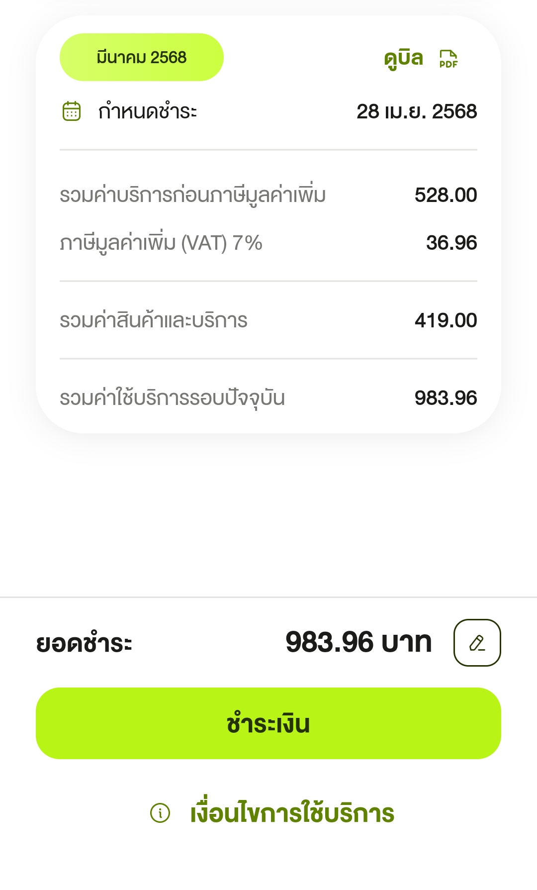Open the ดูบิล view bill link
Image resolution: width=537 pixels, height=890 pixels.
pyautogui.click(x=403, y=59)
